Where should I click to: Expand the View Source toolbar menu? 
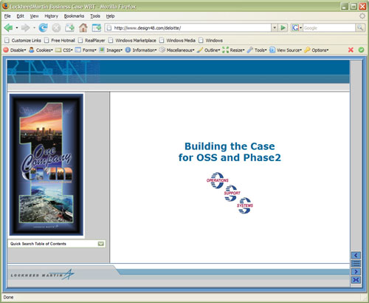(286, 50)
